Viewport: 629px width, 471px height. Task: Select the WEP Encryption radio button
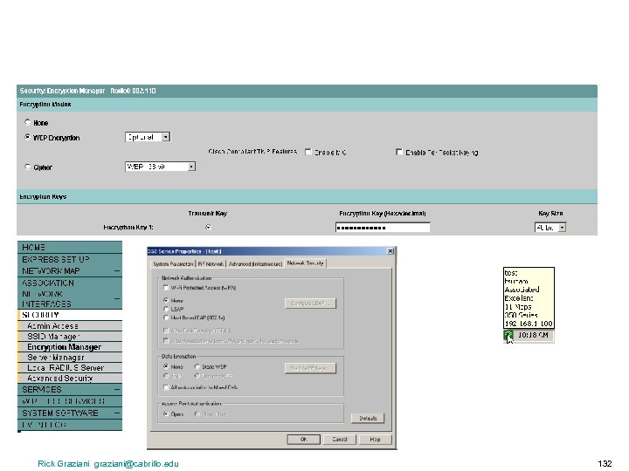coord(27,137)
